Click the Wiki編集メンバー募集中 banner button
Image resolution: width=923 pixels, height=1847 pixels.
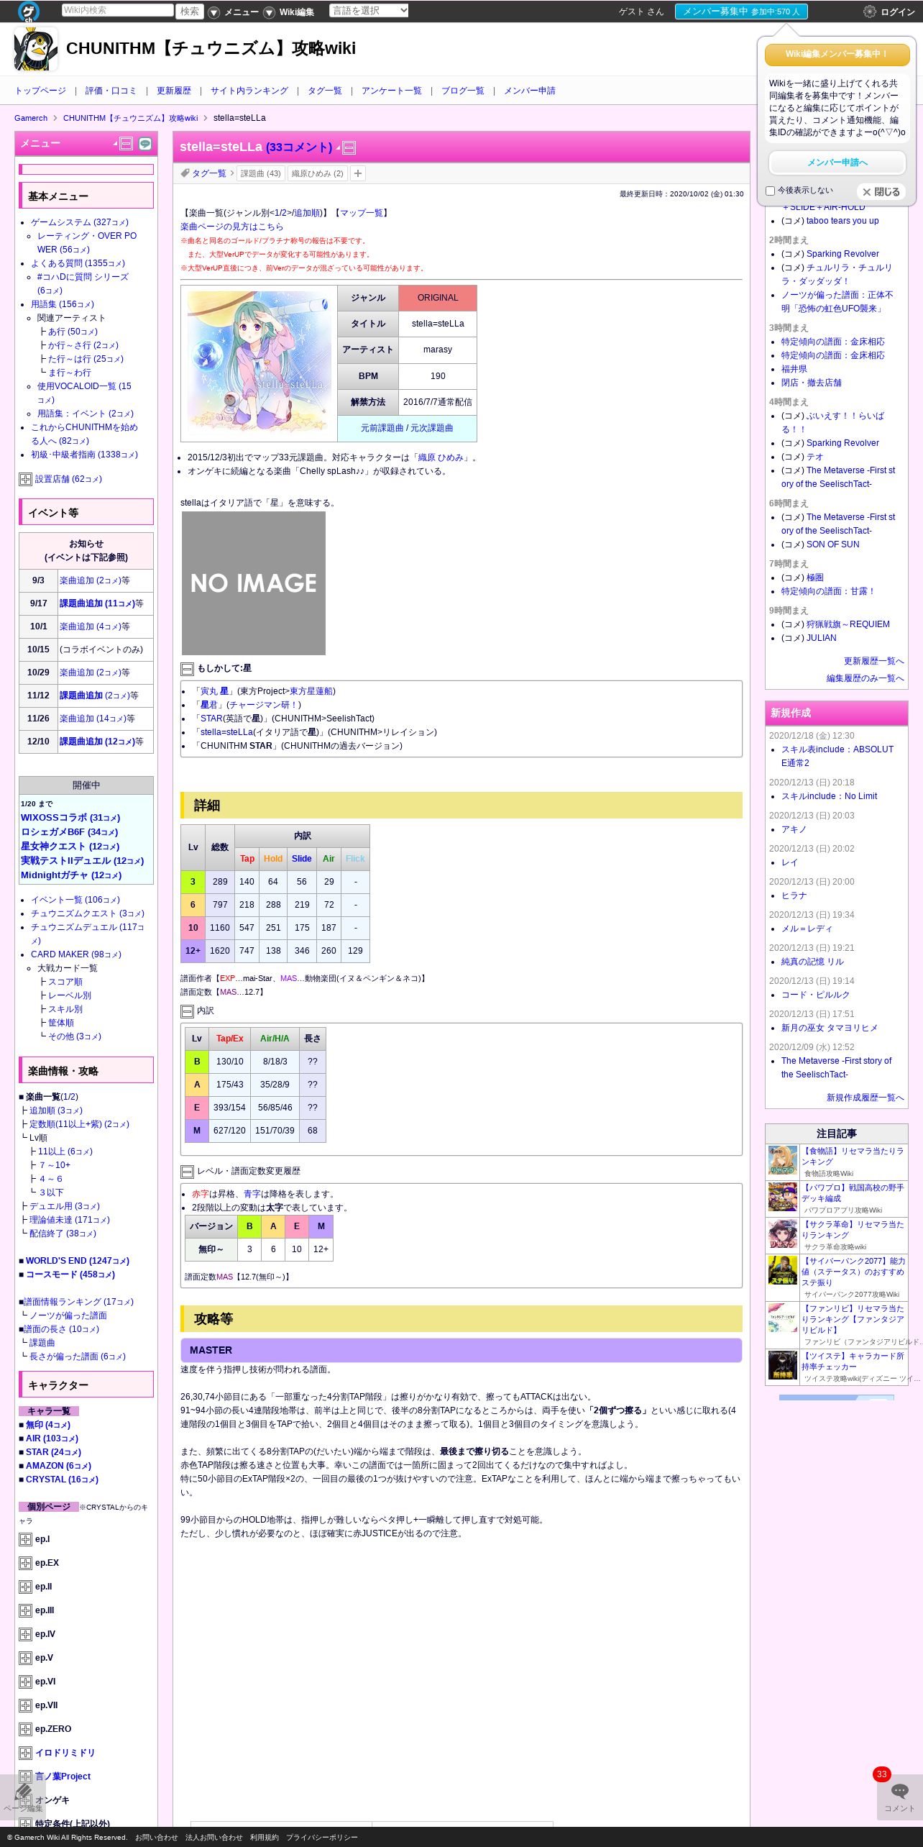point(837,54)
